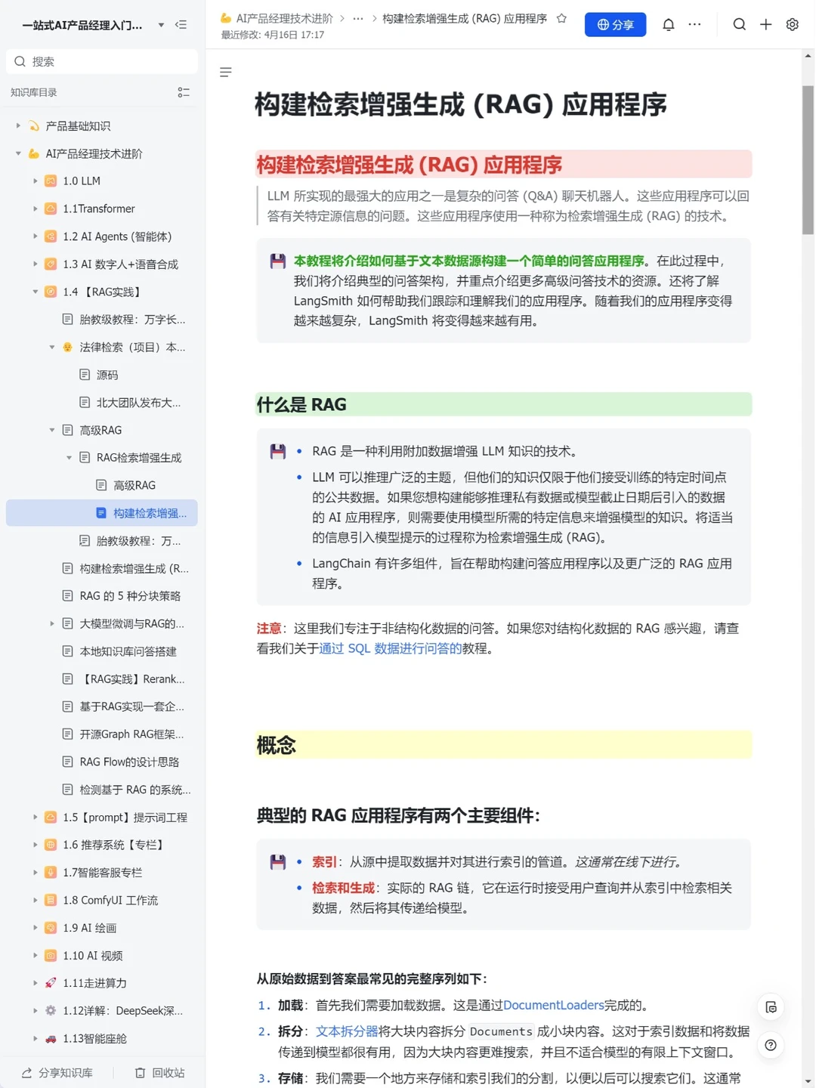Click the 1.7智能客服专栏 folder icon
This screenshot has width=816, height=1088.
click(x=51, y=873)
